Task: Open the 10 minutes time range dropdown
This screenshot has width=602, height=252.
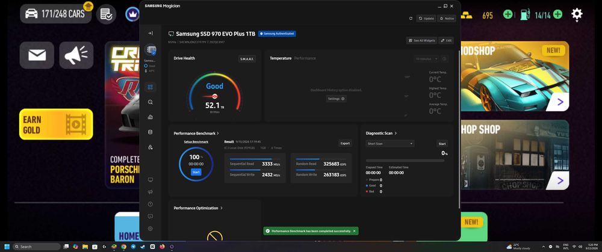Action: [427, 59]
